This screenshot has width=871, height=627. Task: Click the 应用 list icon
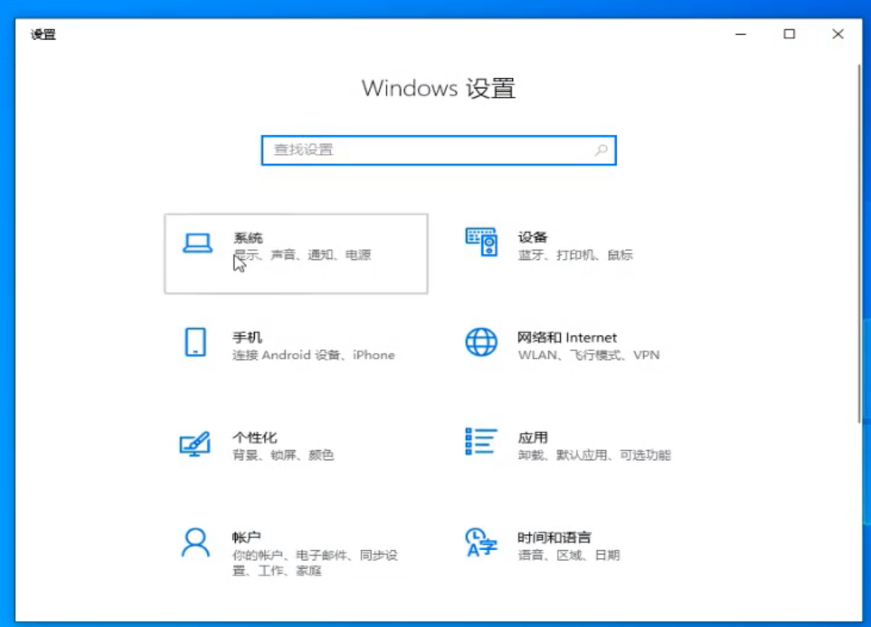point(480,442)
